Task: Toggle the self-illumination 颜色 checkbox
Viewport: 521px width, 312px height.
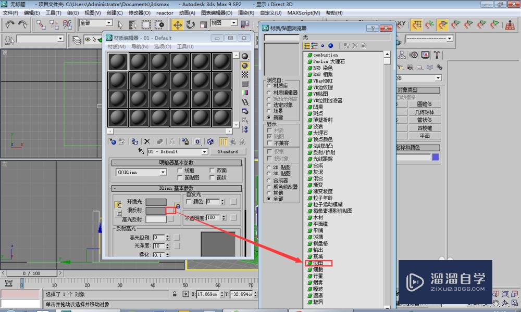Action: click(189, 202)
